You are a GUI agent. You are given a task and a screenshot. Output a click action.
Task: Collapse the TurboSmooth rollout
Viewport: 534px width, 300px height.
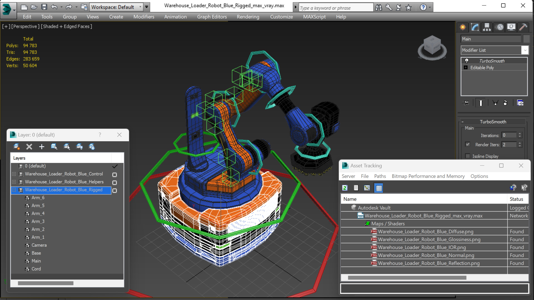[463, 122]
